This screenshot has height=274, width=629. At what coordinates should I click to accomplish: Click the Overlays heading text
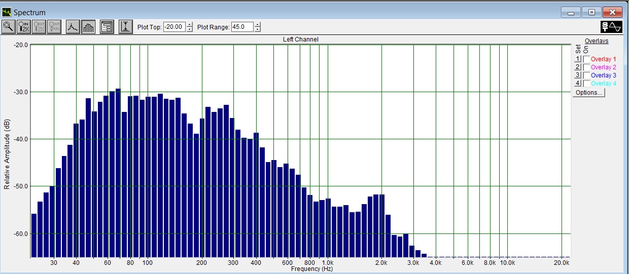coord(597,41)
